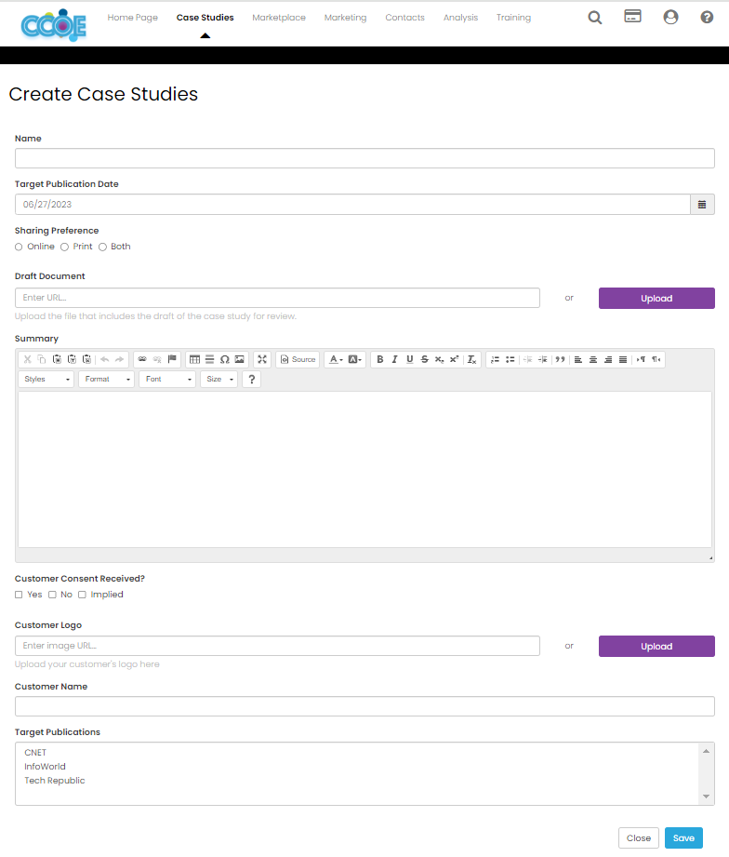Click the Anchor flag icon
Image resolution: width=729 pixels, height=857 pixels.
coord(172,359)
